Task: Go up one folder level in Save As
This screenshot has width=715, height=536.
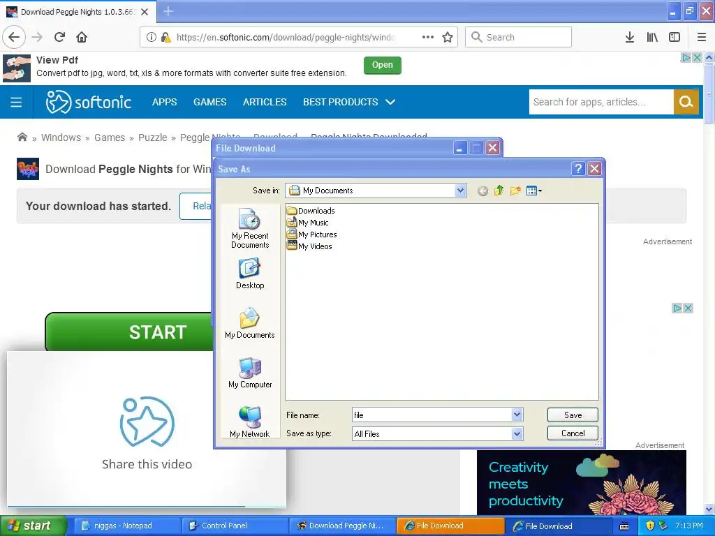Action: click(x=499, y=191)
